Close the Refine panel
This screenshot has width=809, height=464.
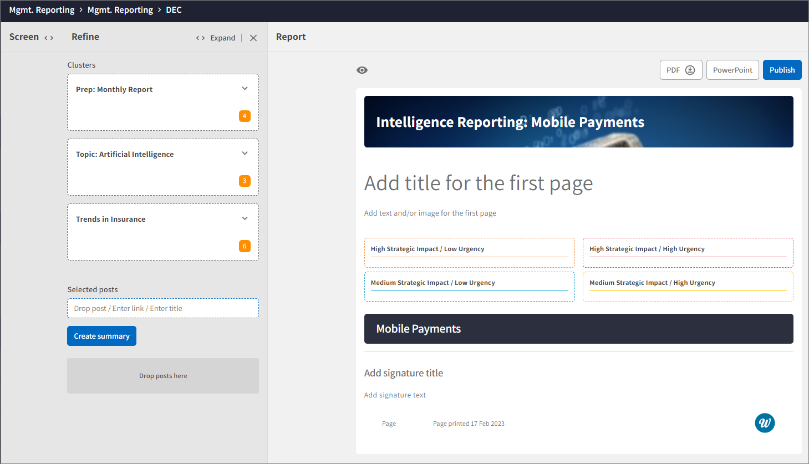pyautogui.click(x=253, y=38)
